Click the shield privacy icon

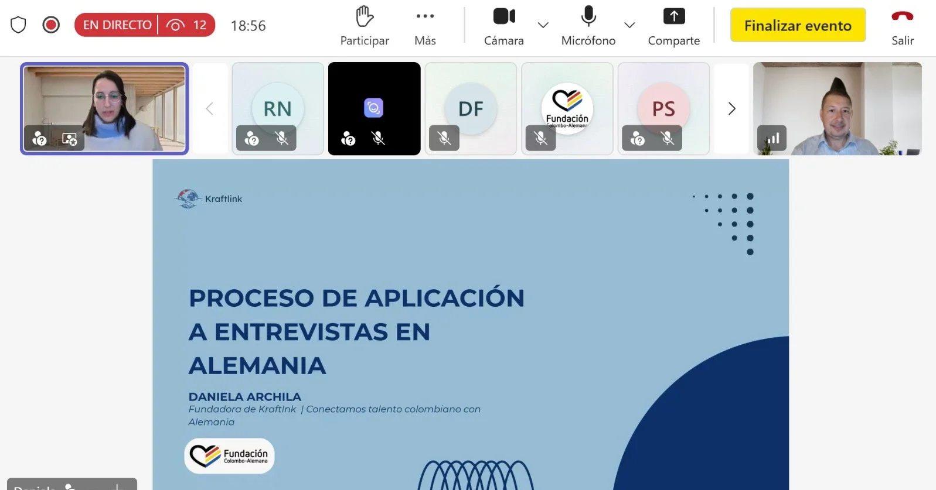pyautogui.click(x=18, y=25)
